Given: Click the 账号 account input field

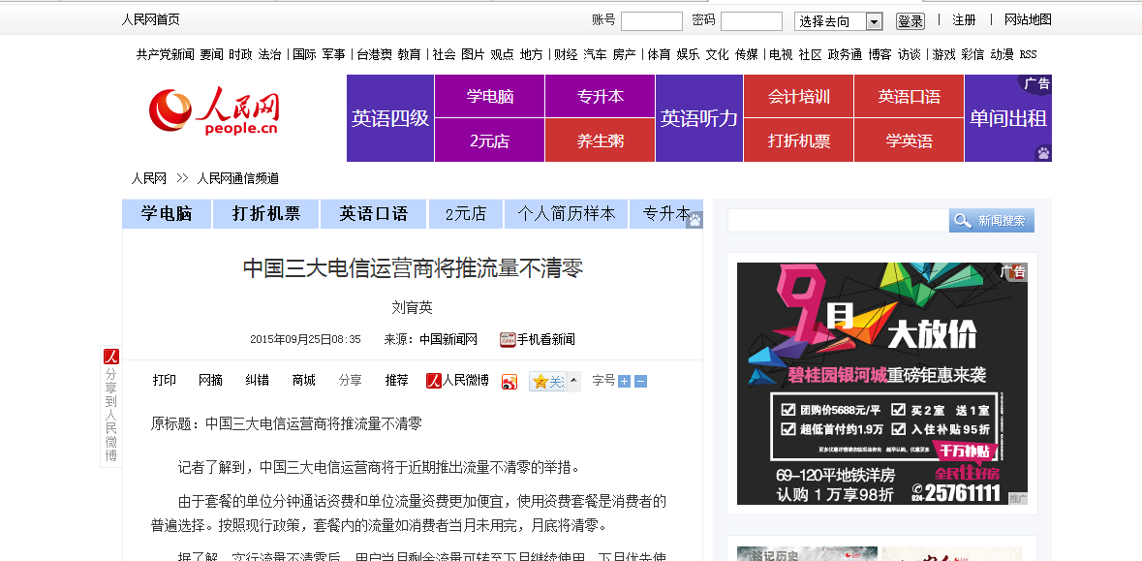Looking at the screenshot, I should point(651,21).
